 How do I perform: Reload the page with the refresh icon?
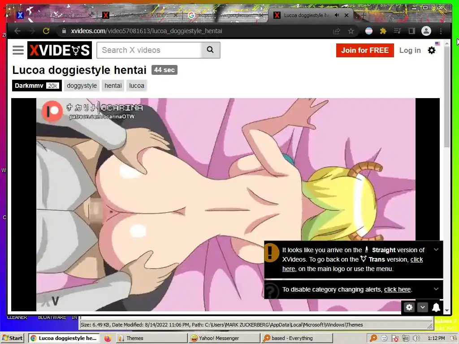pos(46,31)
